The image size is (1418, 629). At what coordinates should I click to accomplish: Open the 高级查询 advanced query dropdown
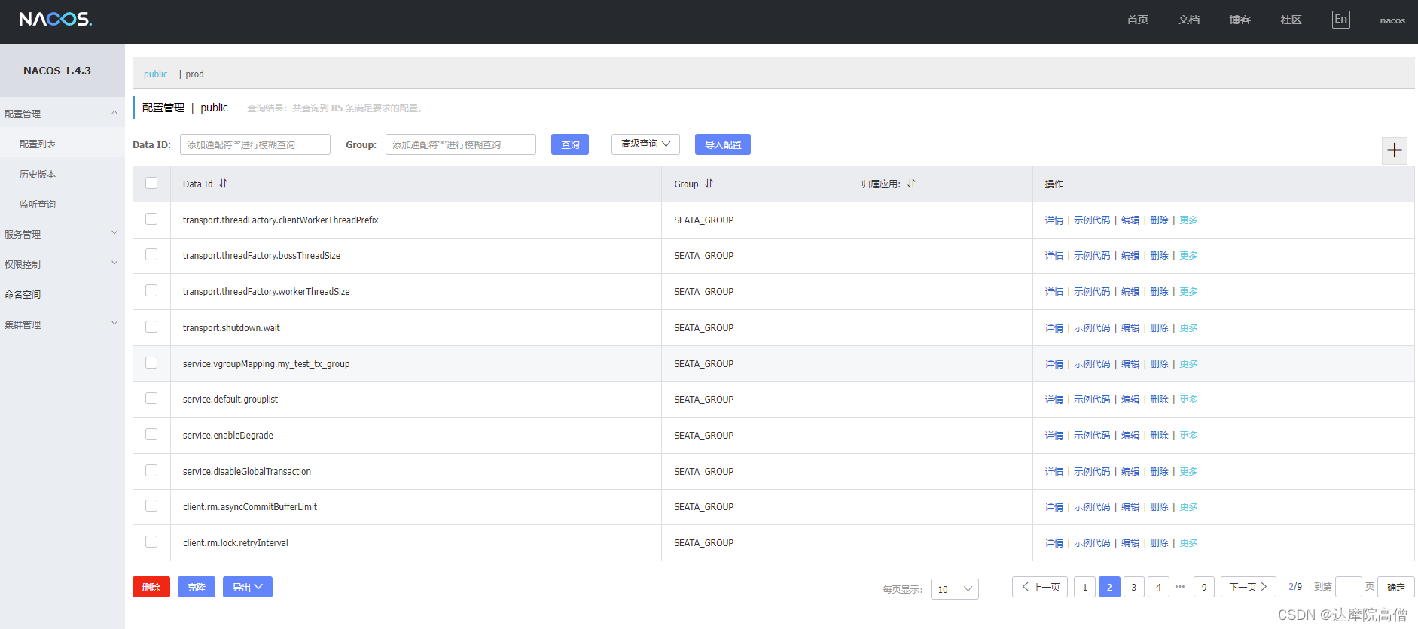click(x=645, y=144)
